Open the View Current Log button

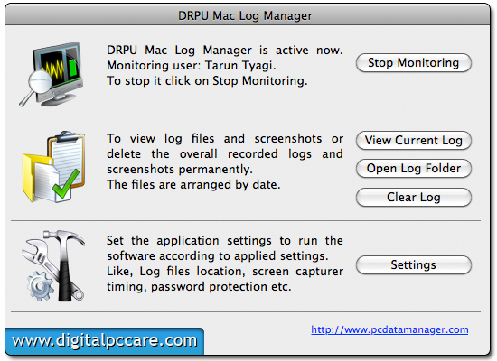point(414,140)
